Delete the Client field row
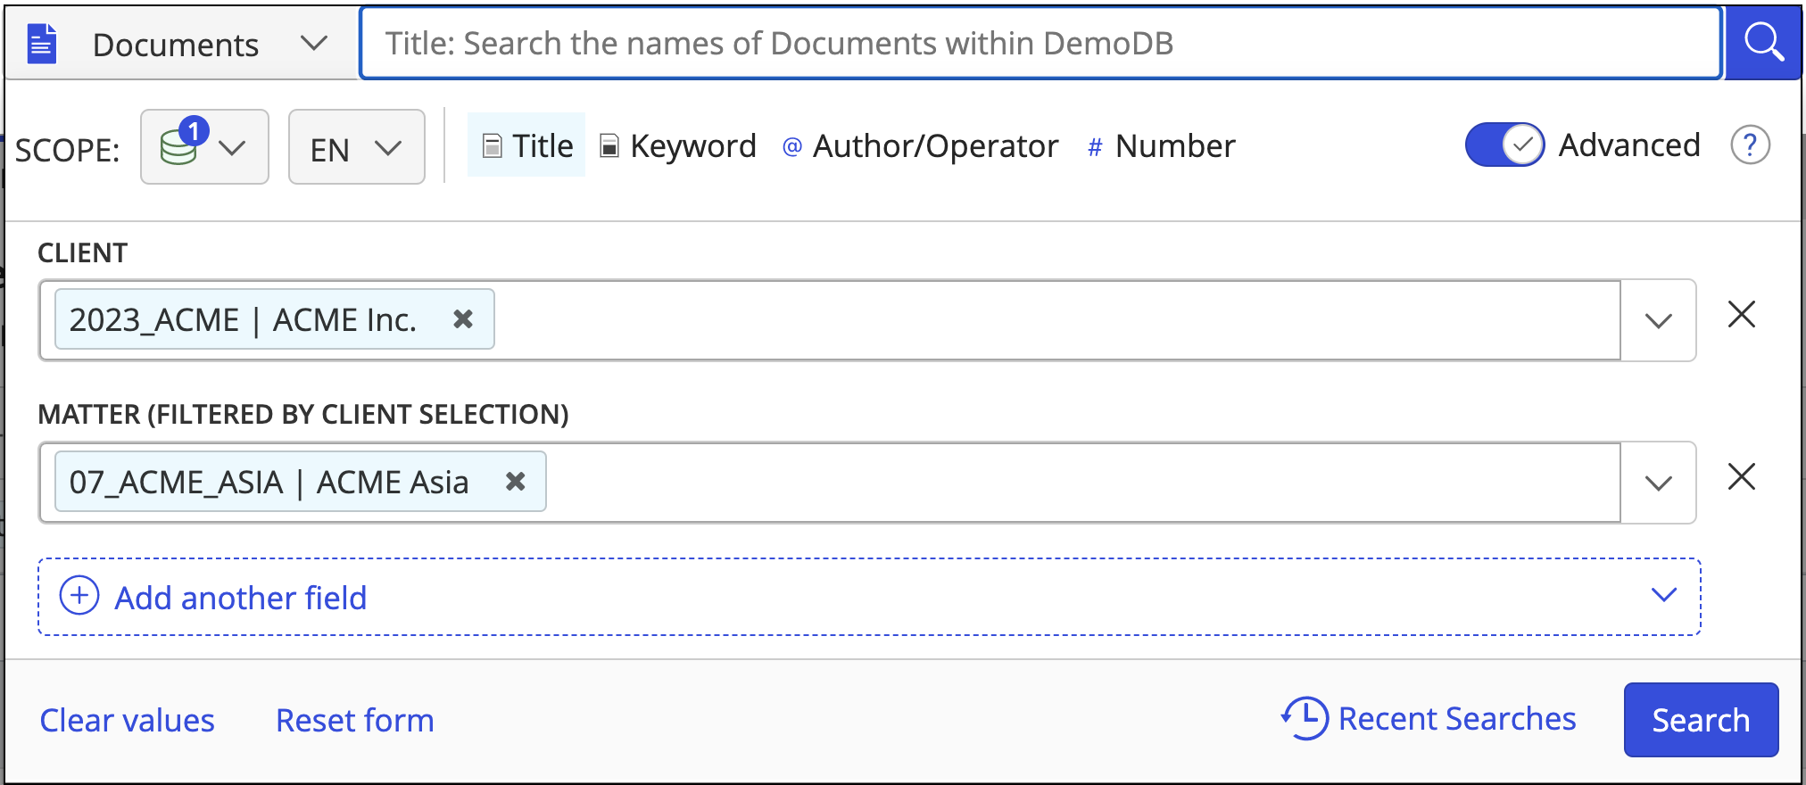Image resolution: width=1806 pixels, height=785 pixels. coord(1741,315)
